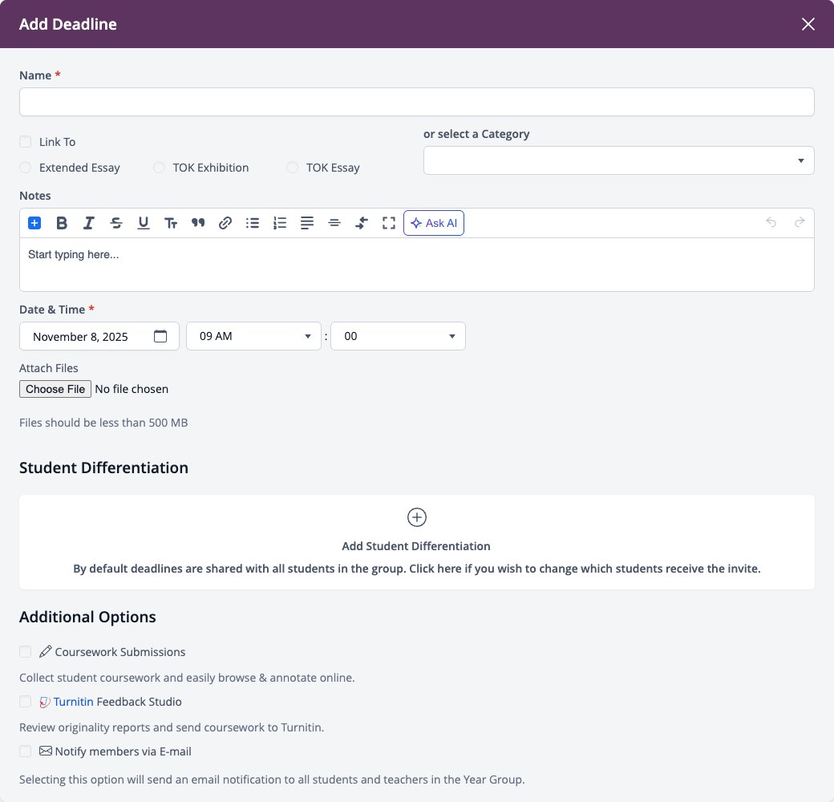Create a bulleted list
The height and width of the screenshot is (802, 834).
coord(253,223)
